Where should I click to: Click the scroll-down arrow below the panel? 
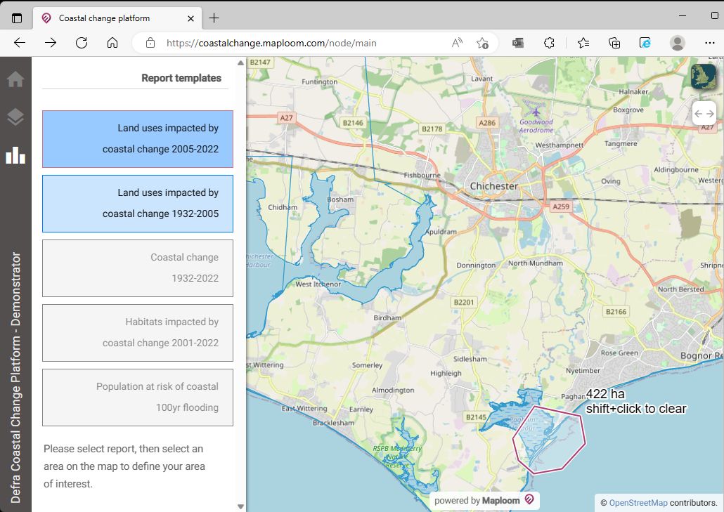240,505
